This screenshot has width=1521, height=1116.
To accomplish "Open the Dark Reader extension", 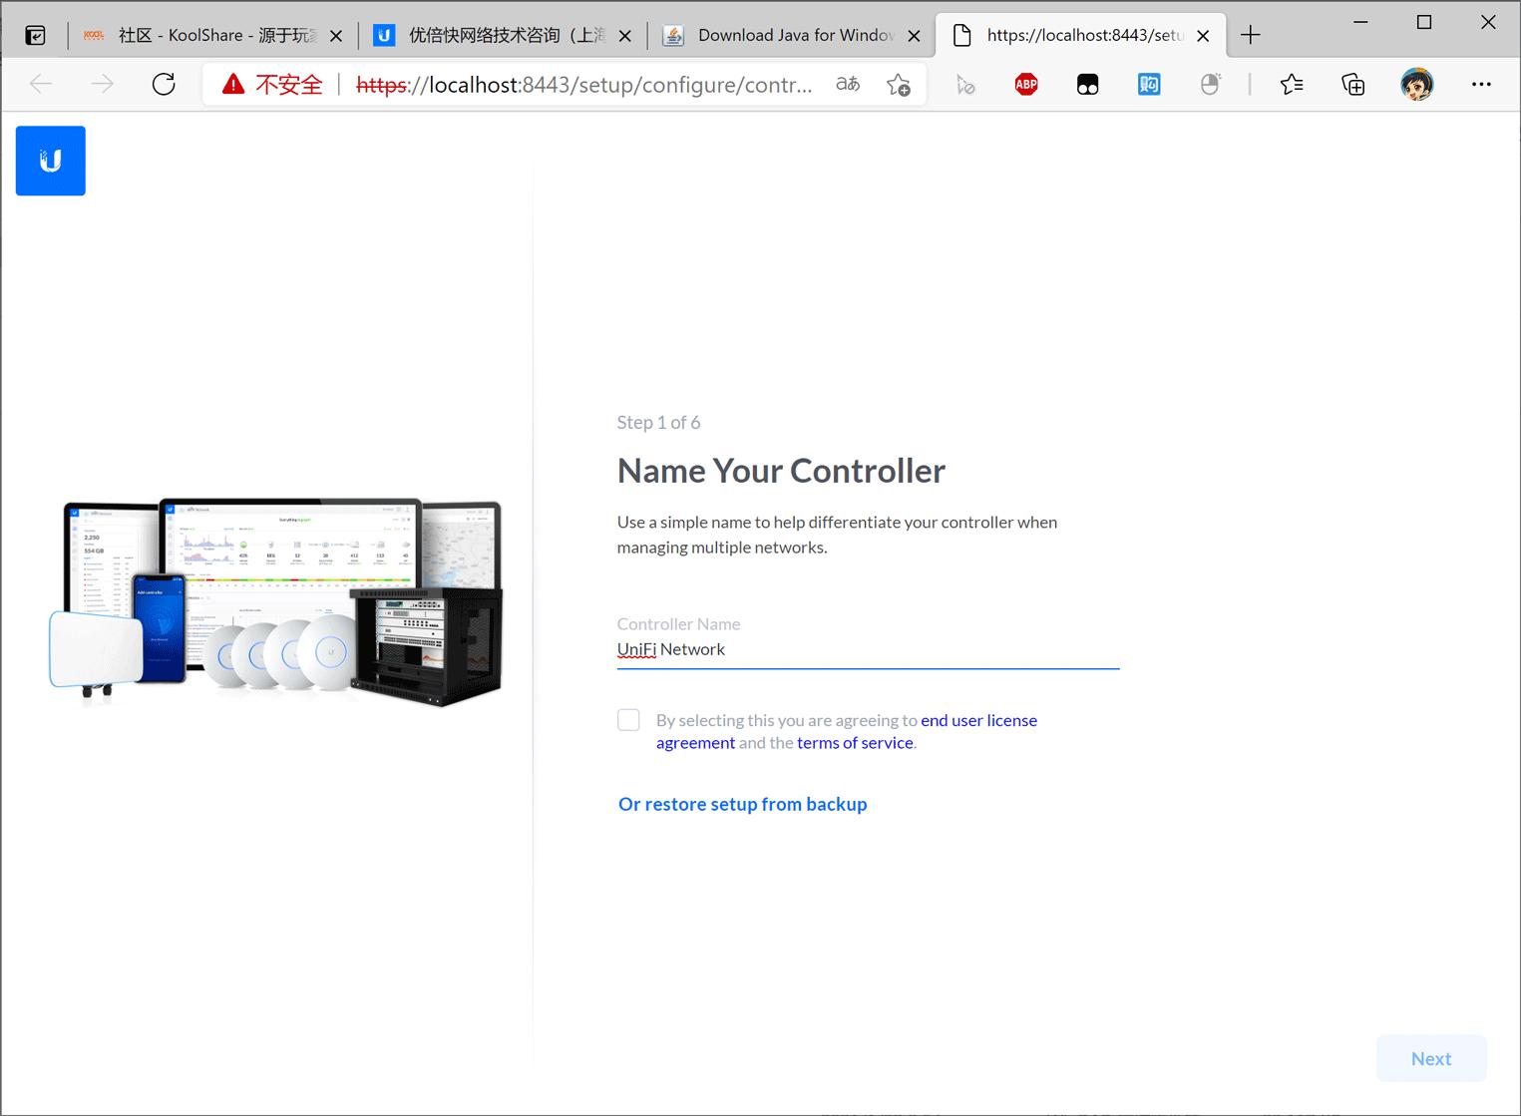I will (x=1087, y=84).
